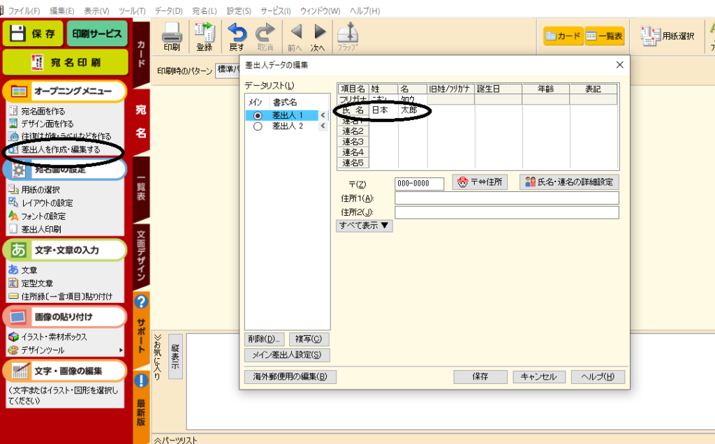Click the キャンセル button in dialog
The width and height of the screenshot is (715, 444).
pos(538,376)
